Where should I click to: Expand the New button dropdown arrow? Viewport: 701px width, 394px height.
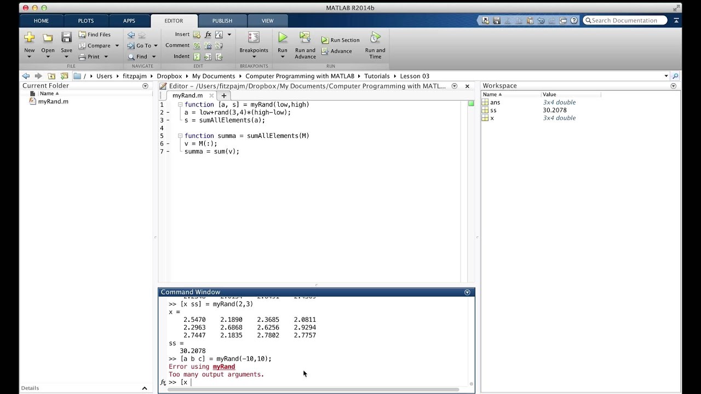(29, 57)
